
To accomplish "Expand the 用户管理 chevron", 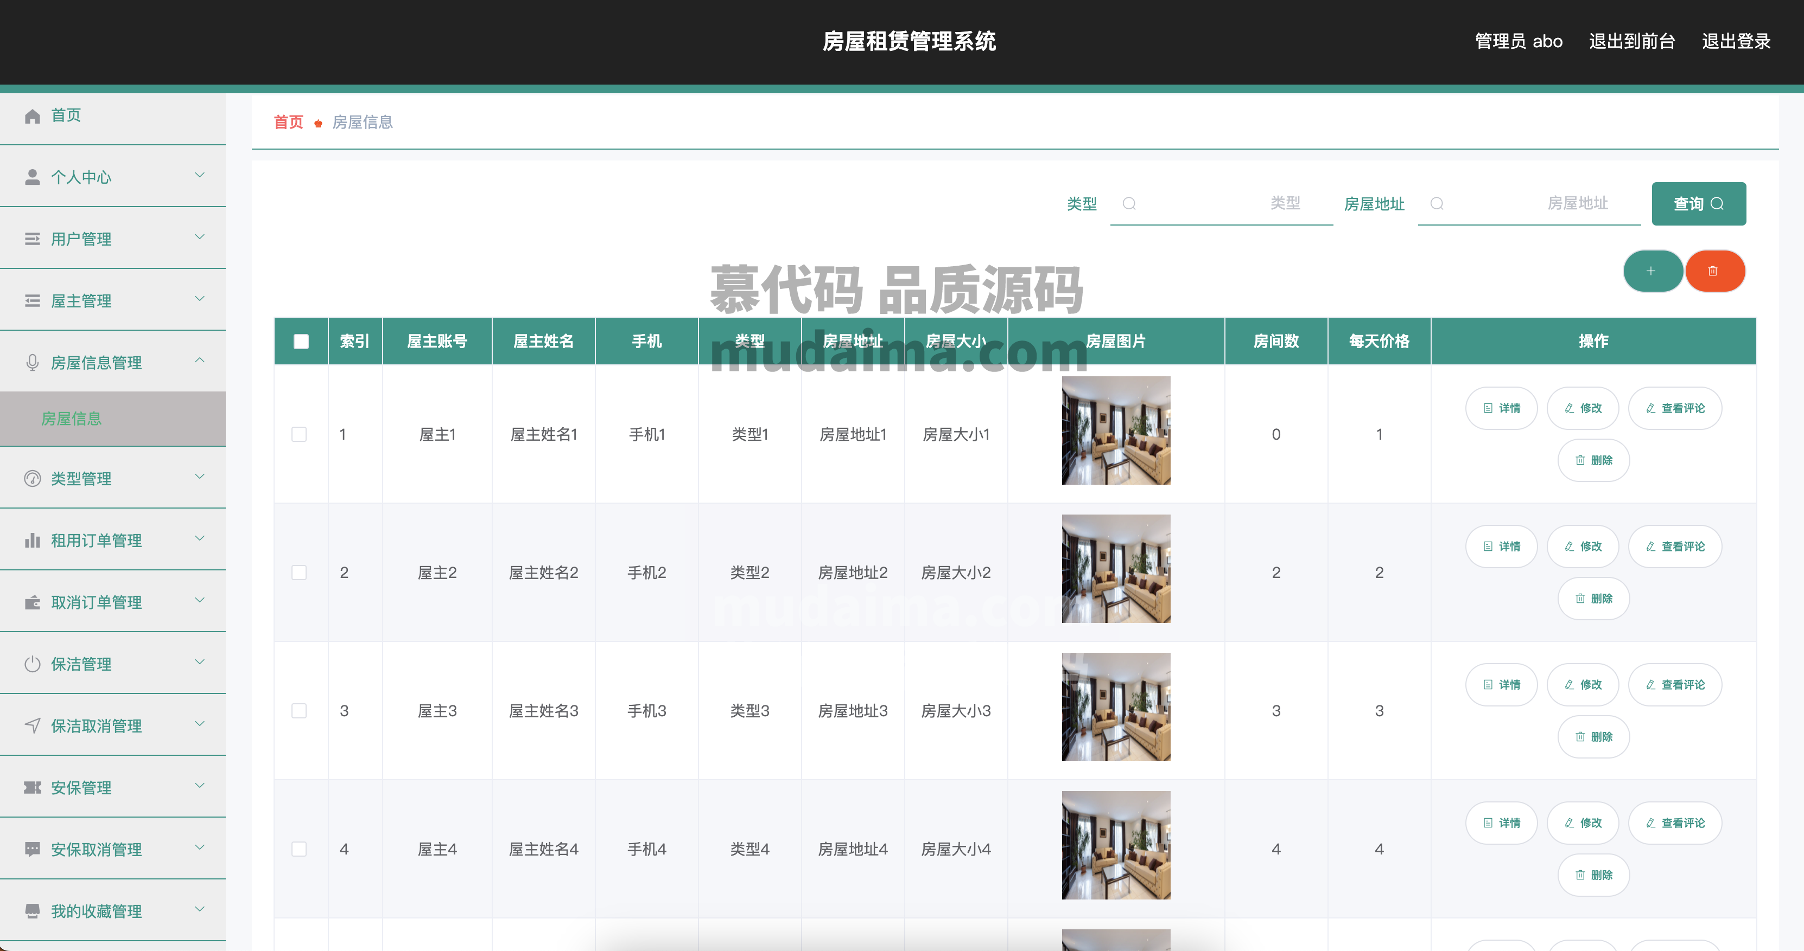I will pos(200,236).
